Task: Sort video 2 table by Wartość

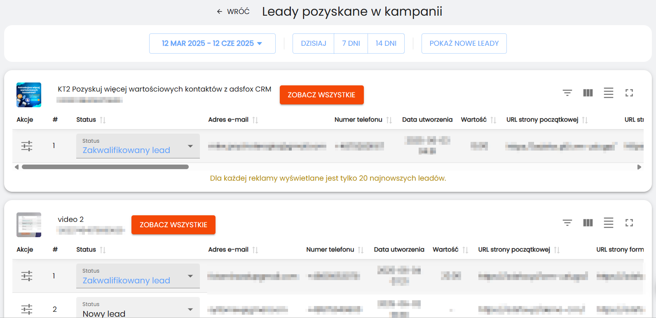Action: click(465, 250)
